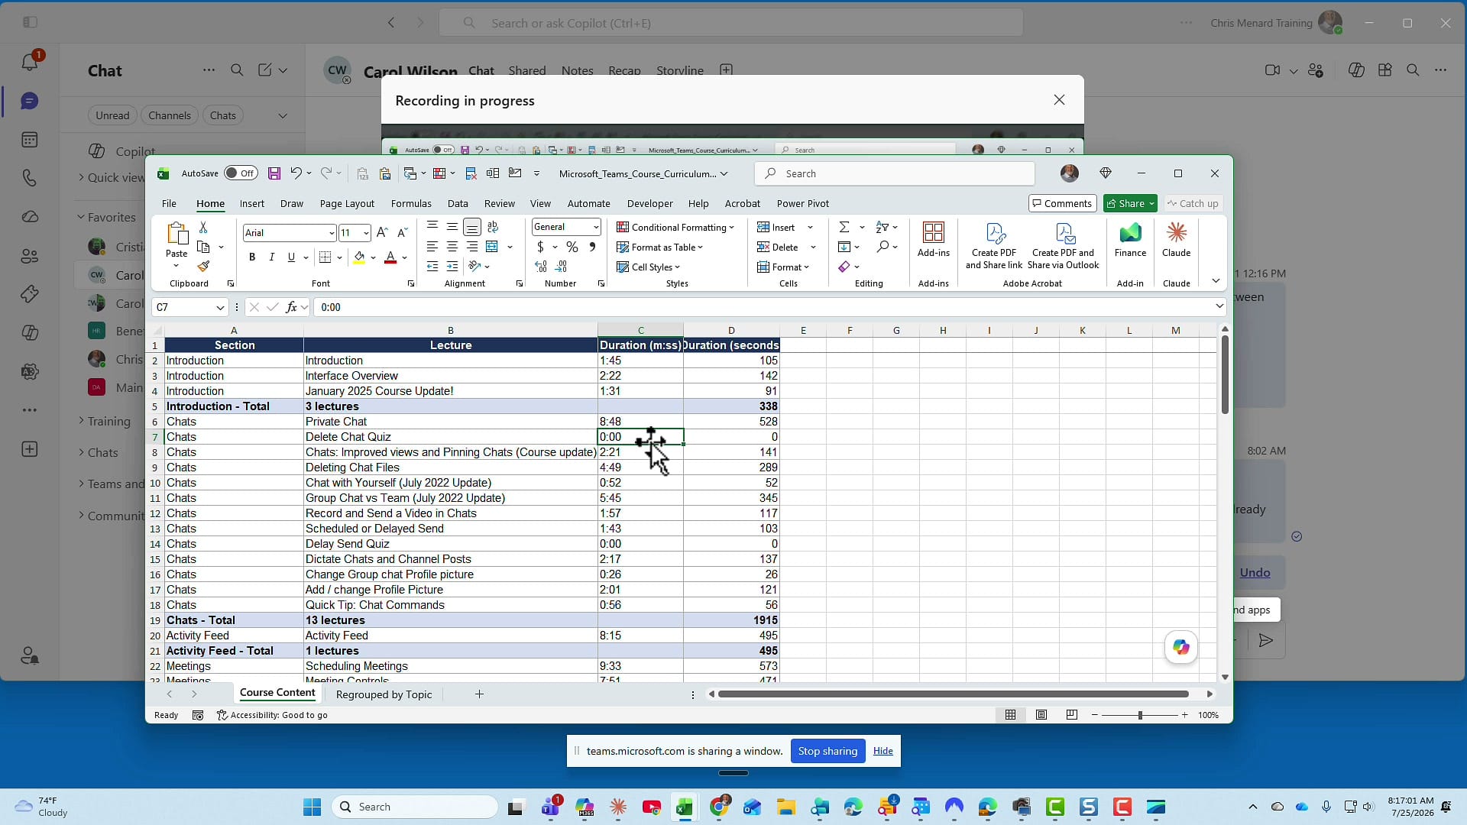The height and width of the screenshot is (825, 1467).
Task: Click the Insert Function fx icon
Action: pos(291,307)
